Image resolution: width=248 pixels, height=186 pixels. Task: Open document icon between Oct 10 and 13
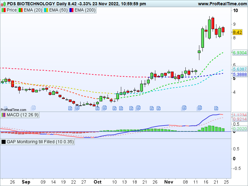[121, 108]
